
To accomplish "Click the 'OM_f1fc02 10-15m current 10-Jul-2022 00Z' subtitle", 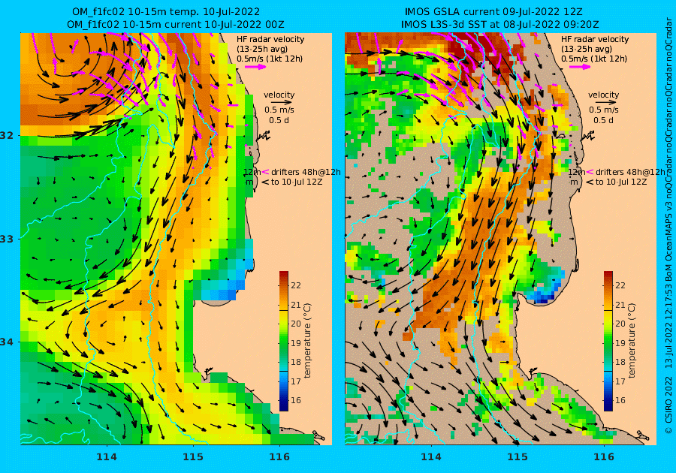I will click(176, 25).
